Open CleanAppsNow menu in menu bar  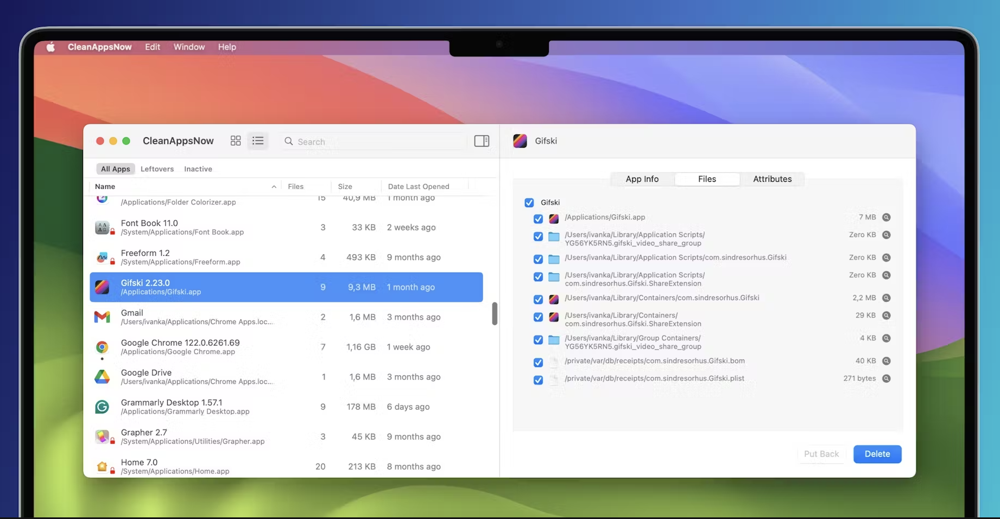(x=99, y=47)
